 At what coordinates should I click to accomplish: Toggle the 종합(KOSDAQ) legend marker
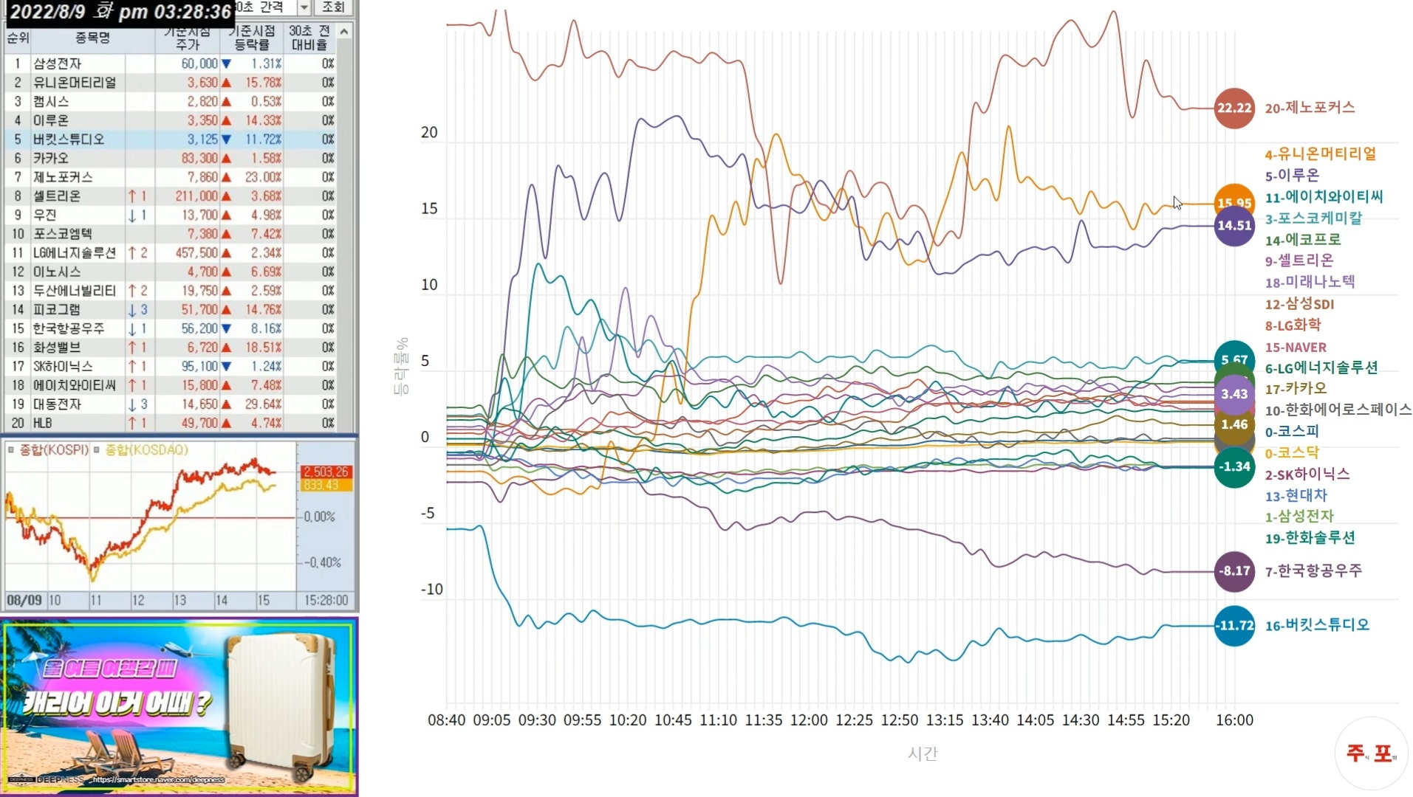97,449
